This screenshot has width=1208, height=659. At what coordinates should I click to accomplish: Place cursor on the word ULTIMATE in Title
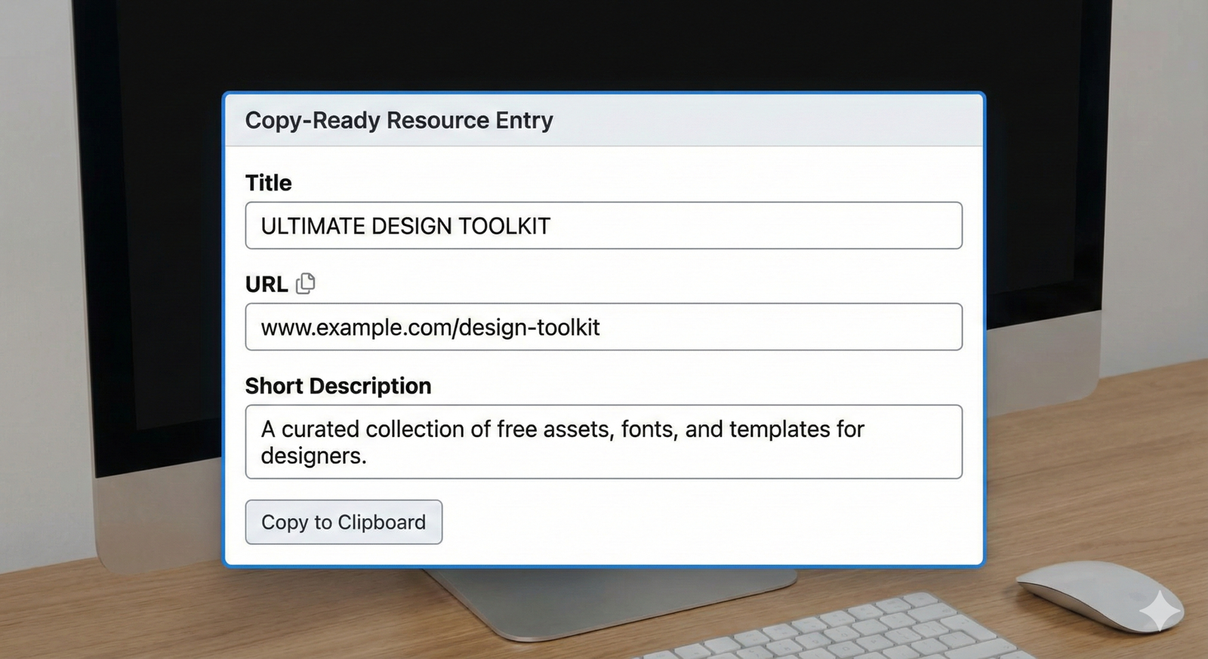pos(313,226)
